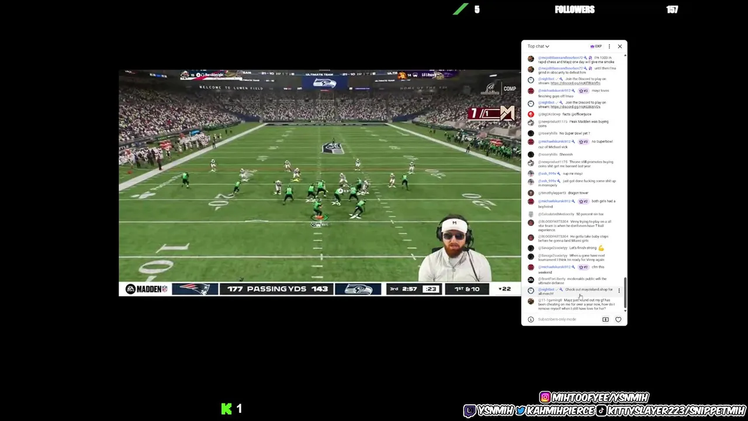This screenshot has height=421, width=748.
Task: Click the PASSING YDS stat on scorebar
Action: coord(276,289)
